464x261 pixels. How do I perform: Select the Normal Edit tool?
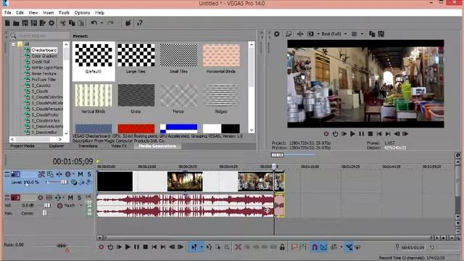click(194, 246)
